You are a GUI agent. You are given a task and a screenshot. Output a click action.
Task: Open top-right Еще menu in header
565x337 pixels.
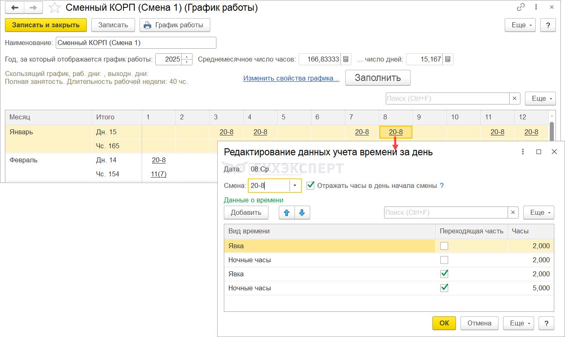coord(520,25)
